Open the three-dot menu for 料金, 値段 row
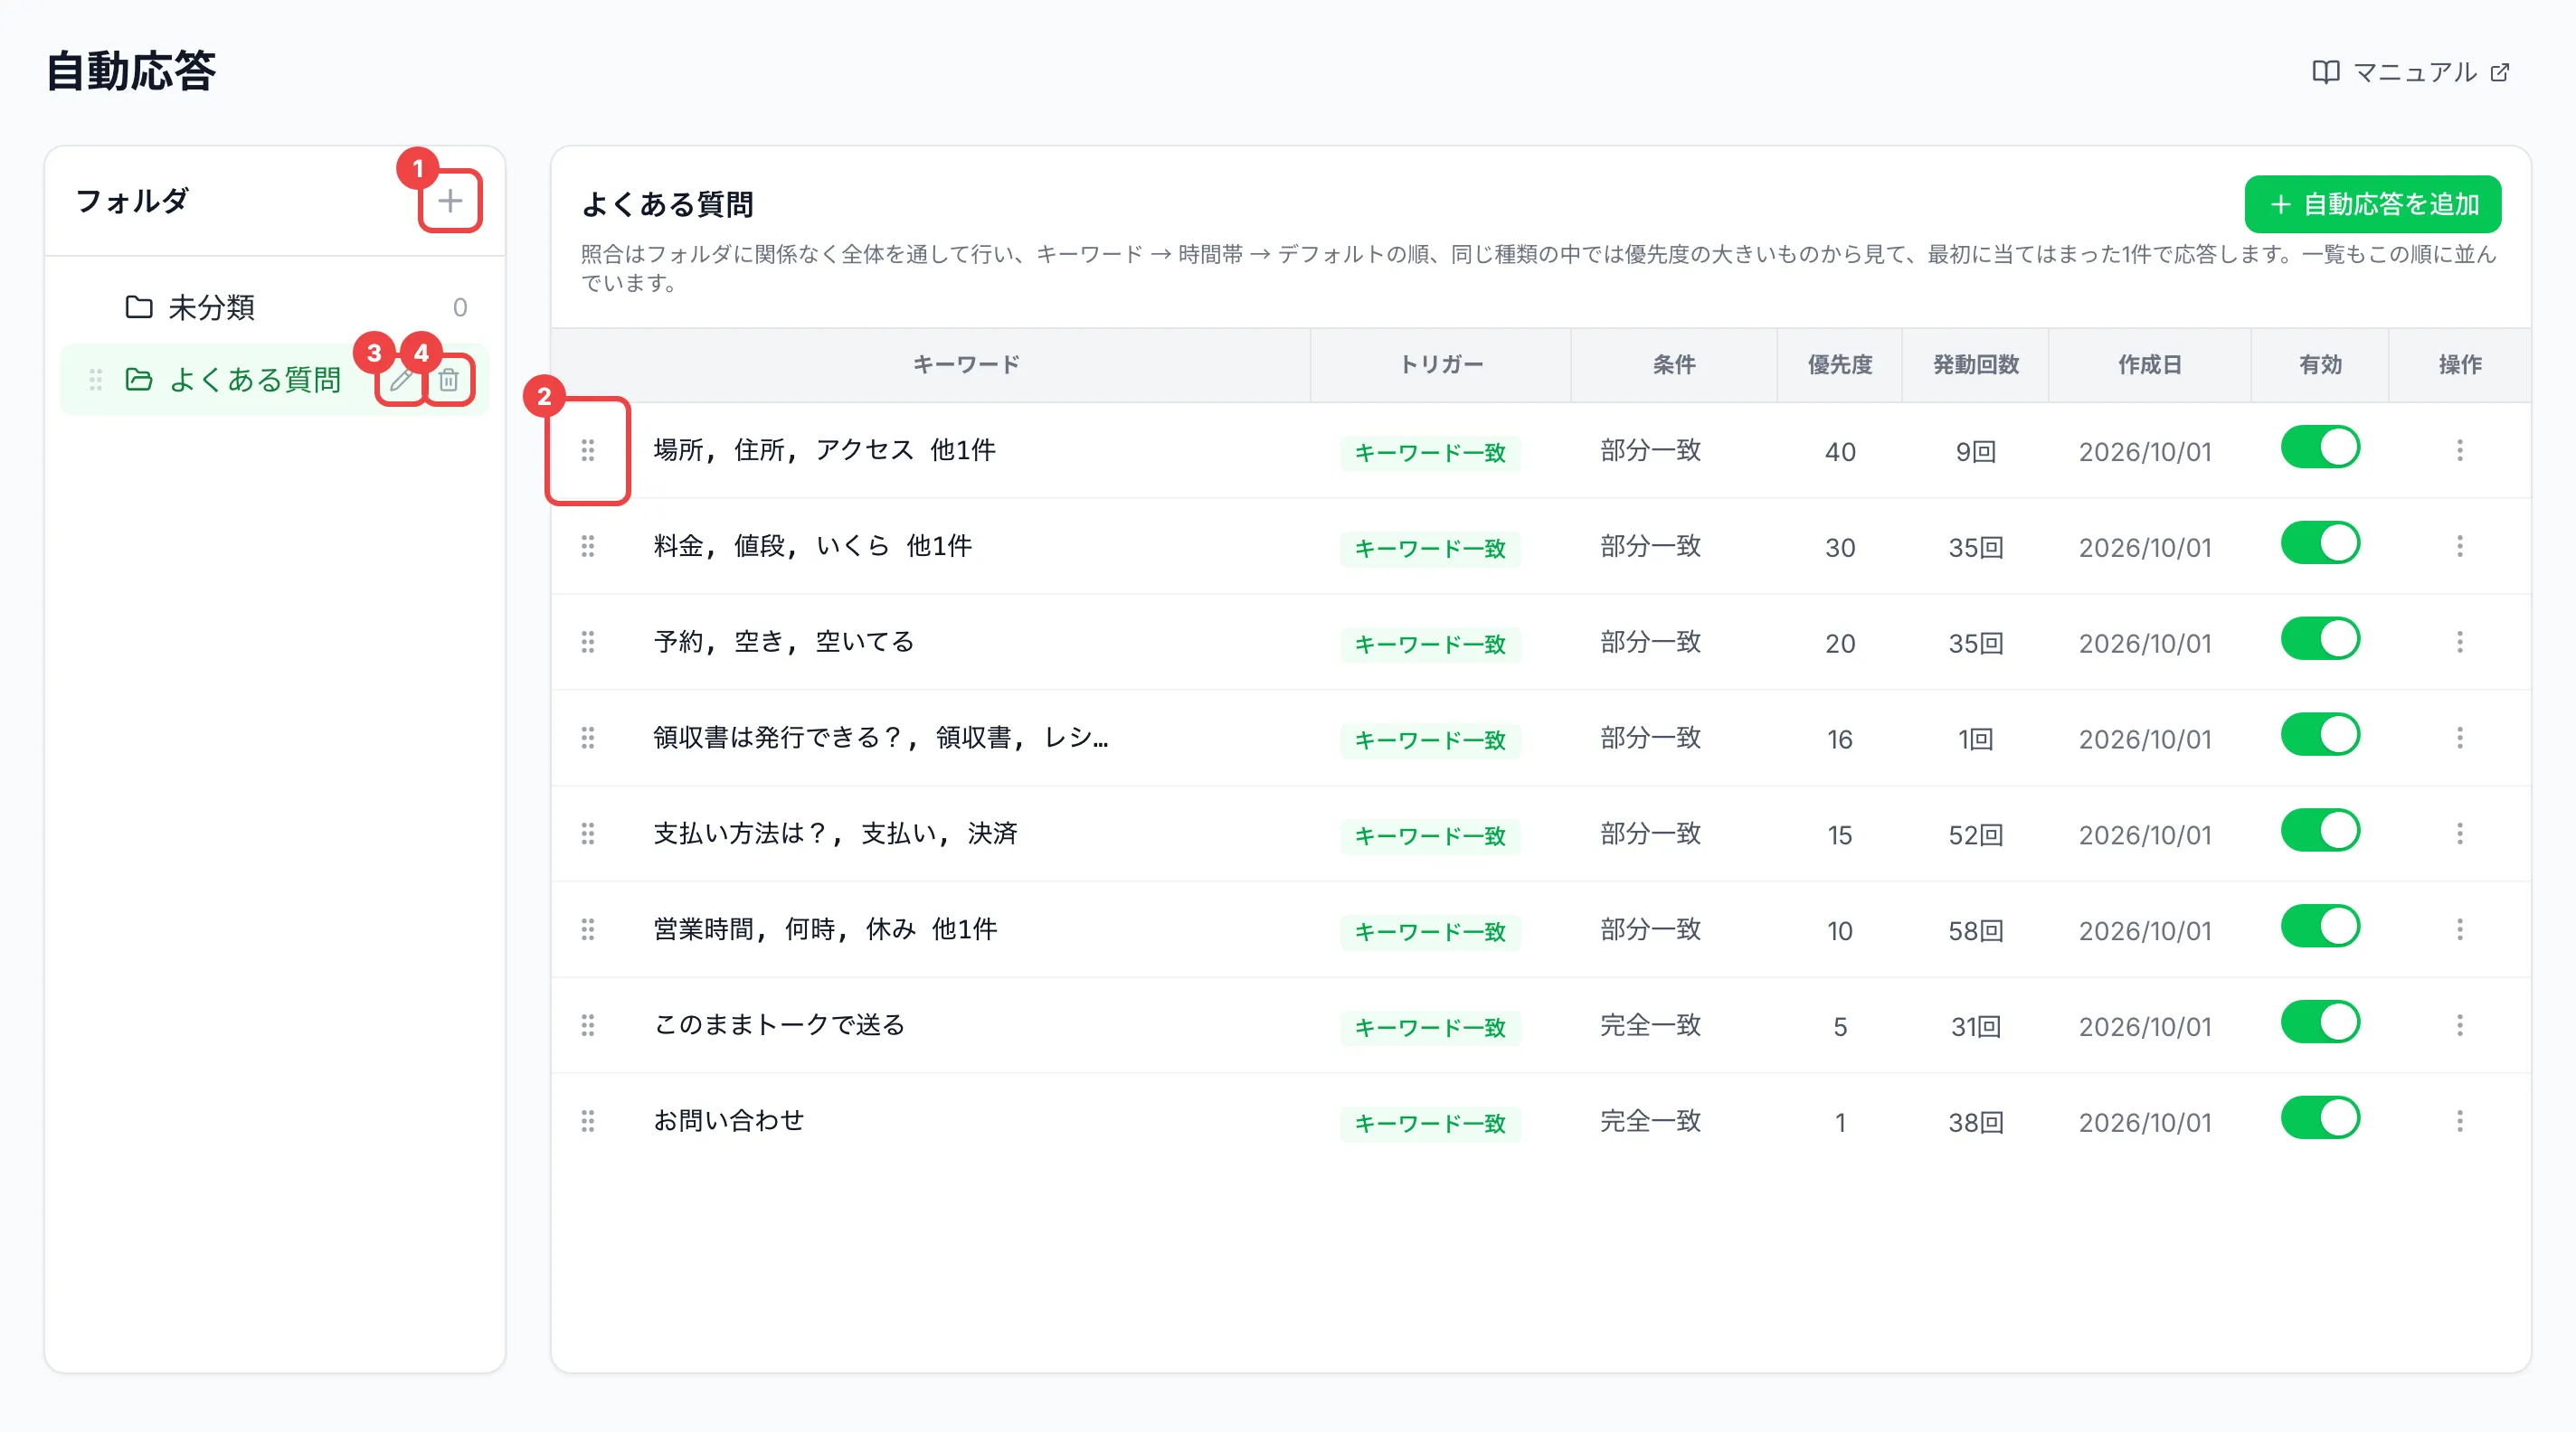The image size is (2576, 1432). pos(2460,547)
